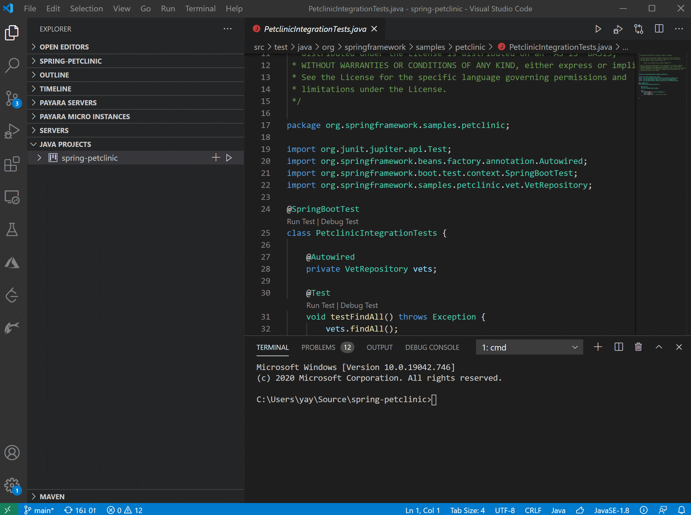Synchronize changes 16↓ 0↑ in status bar

(80, 510)
